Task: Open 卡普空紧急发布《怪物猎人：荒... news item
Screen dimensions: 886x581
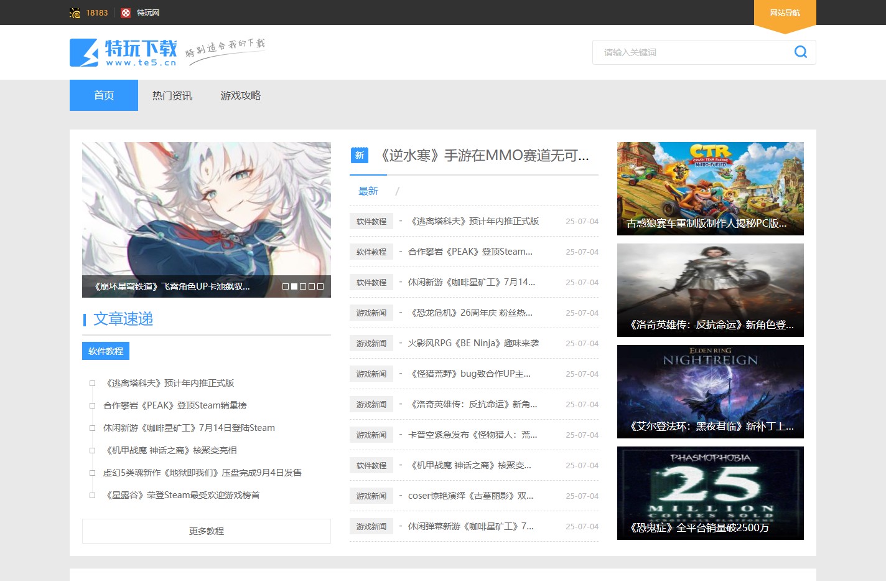Action: pyautogui.click(x=473, y=435)
